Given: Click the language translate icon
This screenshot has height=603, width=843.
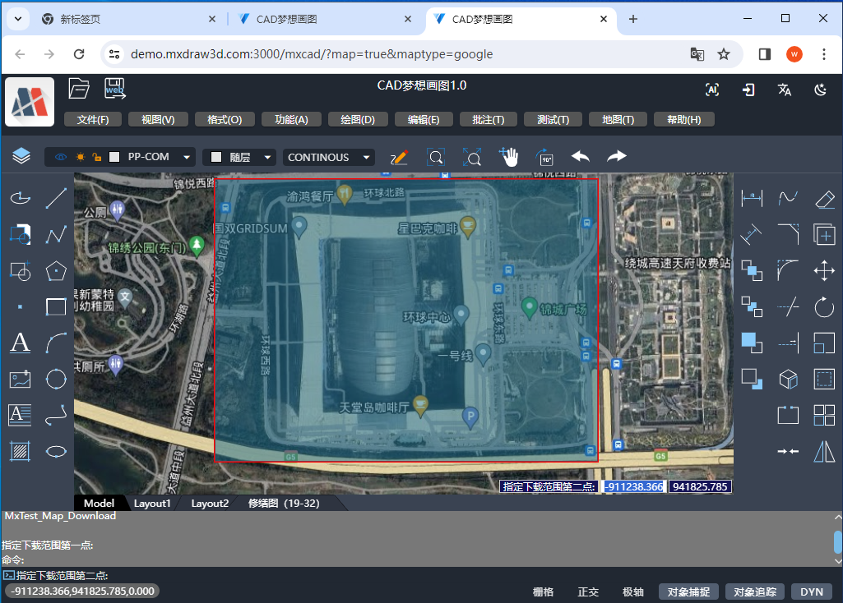Looking at the screenshot, I should coord(785,90).
